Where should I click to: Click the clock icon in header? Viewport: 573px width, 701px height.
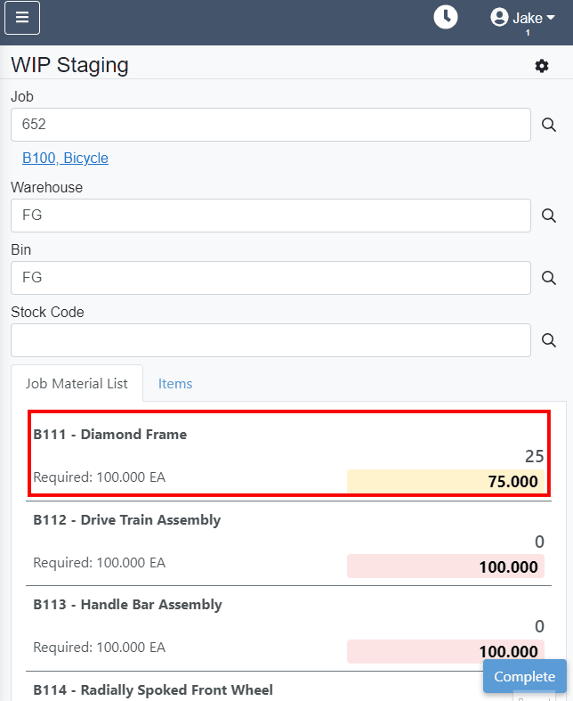pyautogui.click(x=445, y=18)
